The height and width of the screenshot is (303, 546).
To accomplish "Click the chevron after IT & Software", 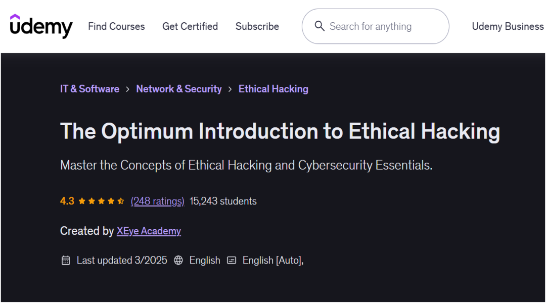I will [x=128, y=89].
